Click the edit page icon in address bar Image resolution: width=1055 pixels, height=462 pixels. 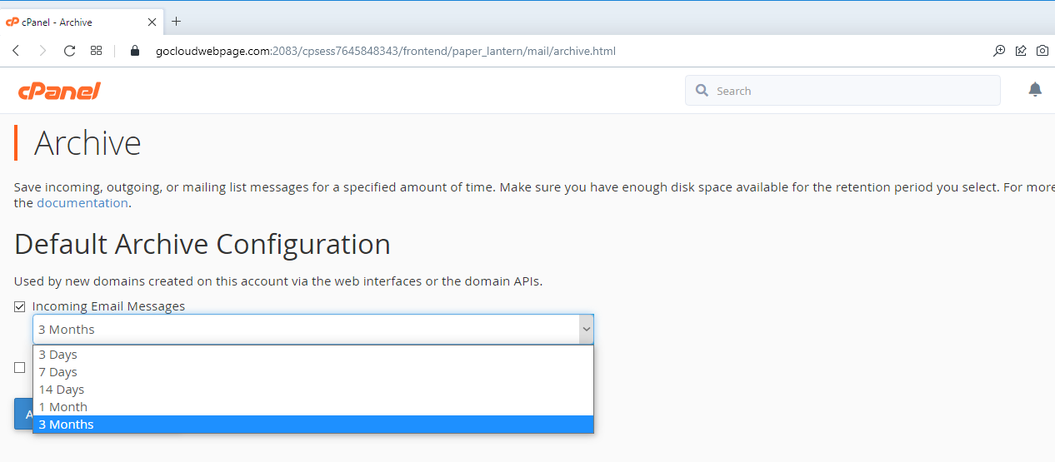point(1021,51)
